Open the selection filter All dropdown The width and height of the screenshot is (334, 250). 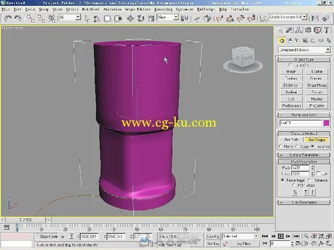pos(78,18)
